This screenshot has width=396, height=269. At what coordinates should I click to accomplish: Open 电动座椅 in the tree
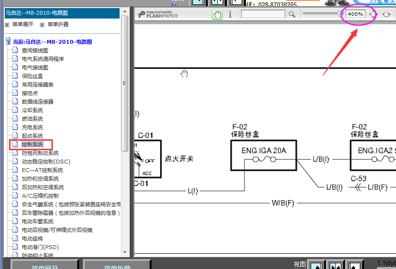coord(32,239)
